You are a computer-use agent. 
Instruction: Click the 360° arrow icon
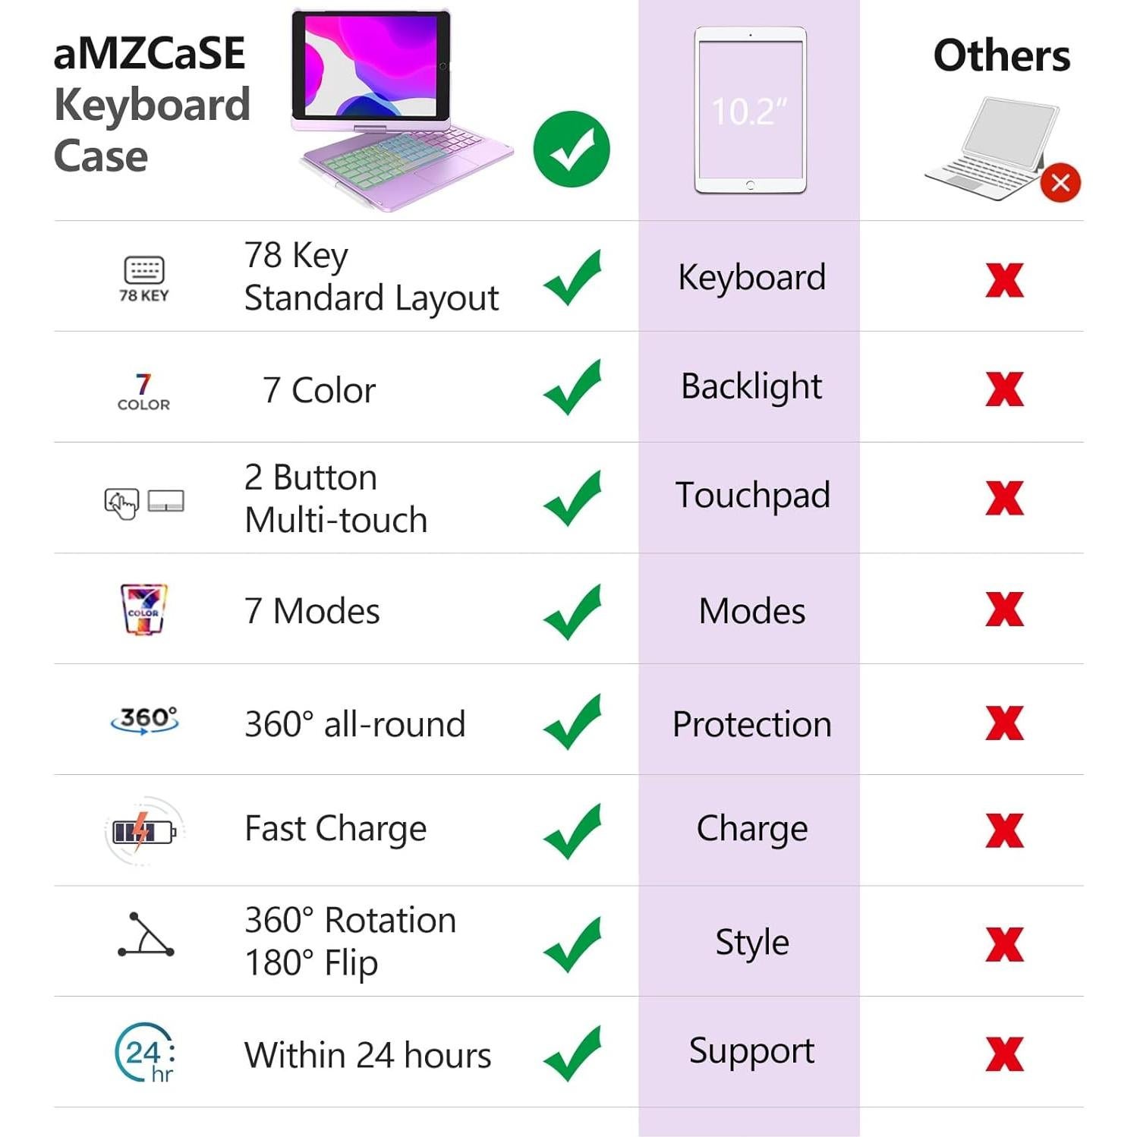click(x=144, y=720)
